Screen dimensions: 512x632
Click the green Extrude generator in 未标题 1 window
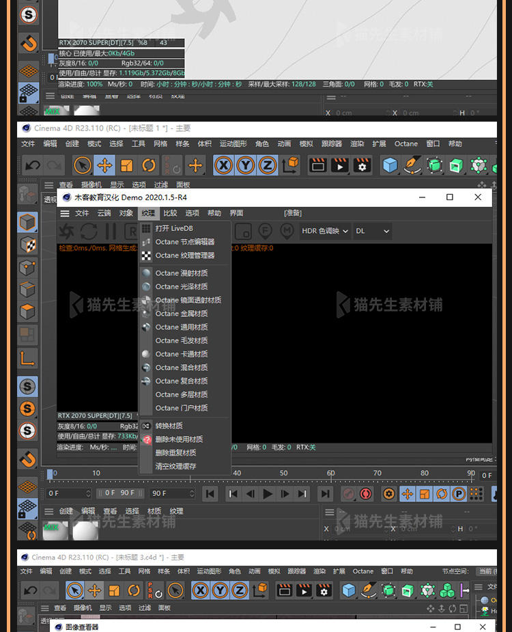pos(456,165)
